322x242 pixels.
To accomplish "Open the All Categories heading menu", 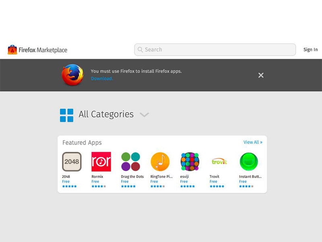I will tap(106, 115).
